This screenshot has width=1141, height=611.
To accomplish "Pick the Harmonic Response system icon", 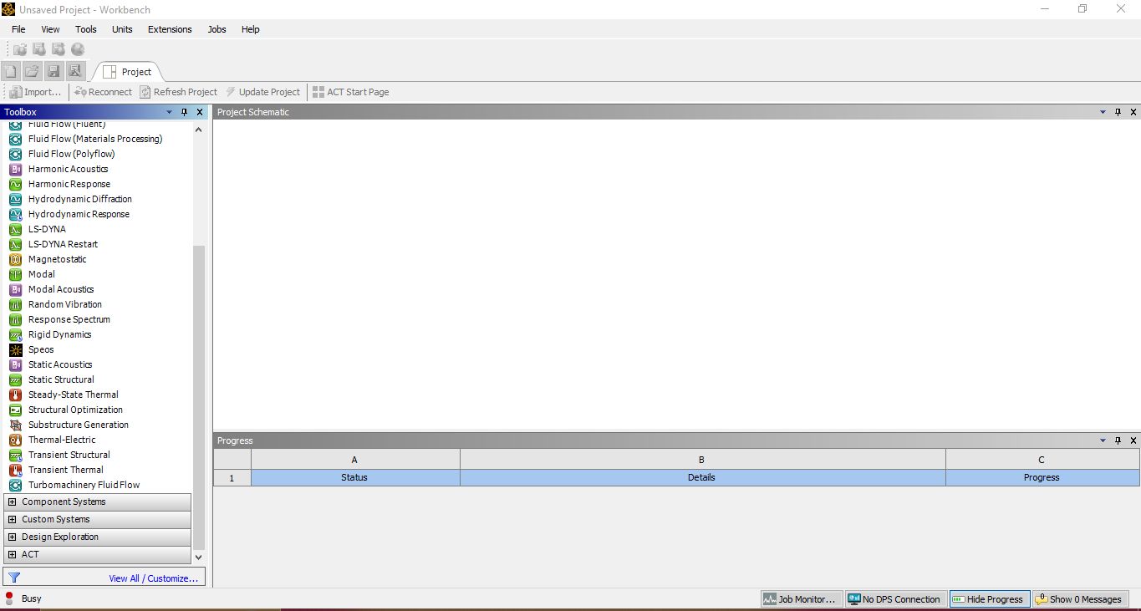I will point(15,184).
